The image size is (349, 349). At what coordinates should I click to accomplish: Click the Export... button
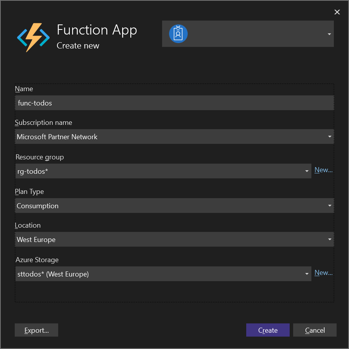(x=36, y=330)
